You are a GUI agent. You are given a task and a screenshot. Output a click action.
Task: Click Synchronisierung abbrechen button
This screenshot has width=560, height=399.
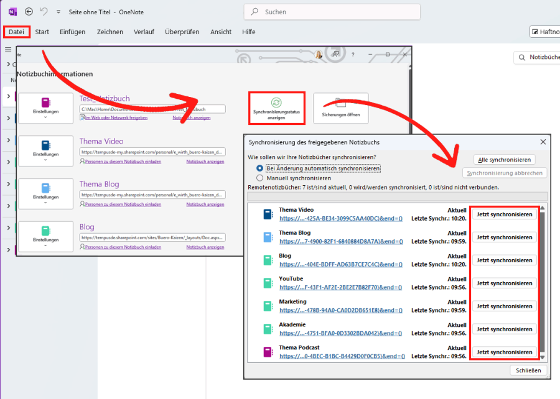[505, 173]
